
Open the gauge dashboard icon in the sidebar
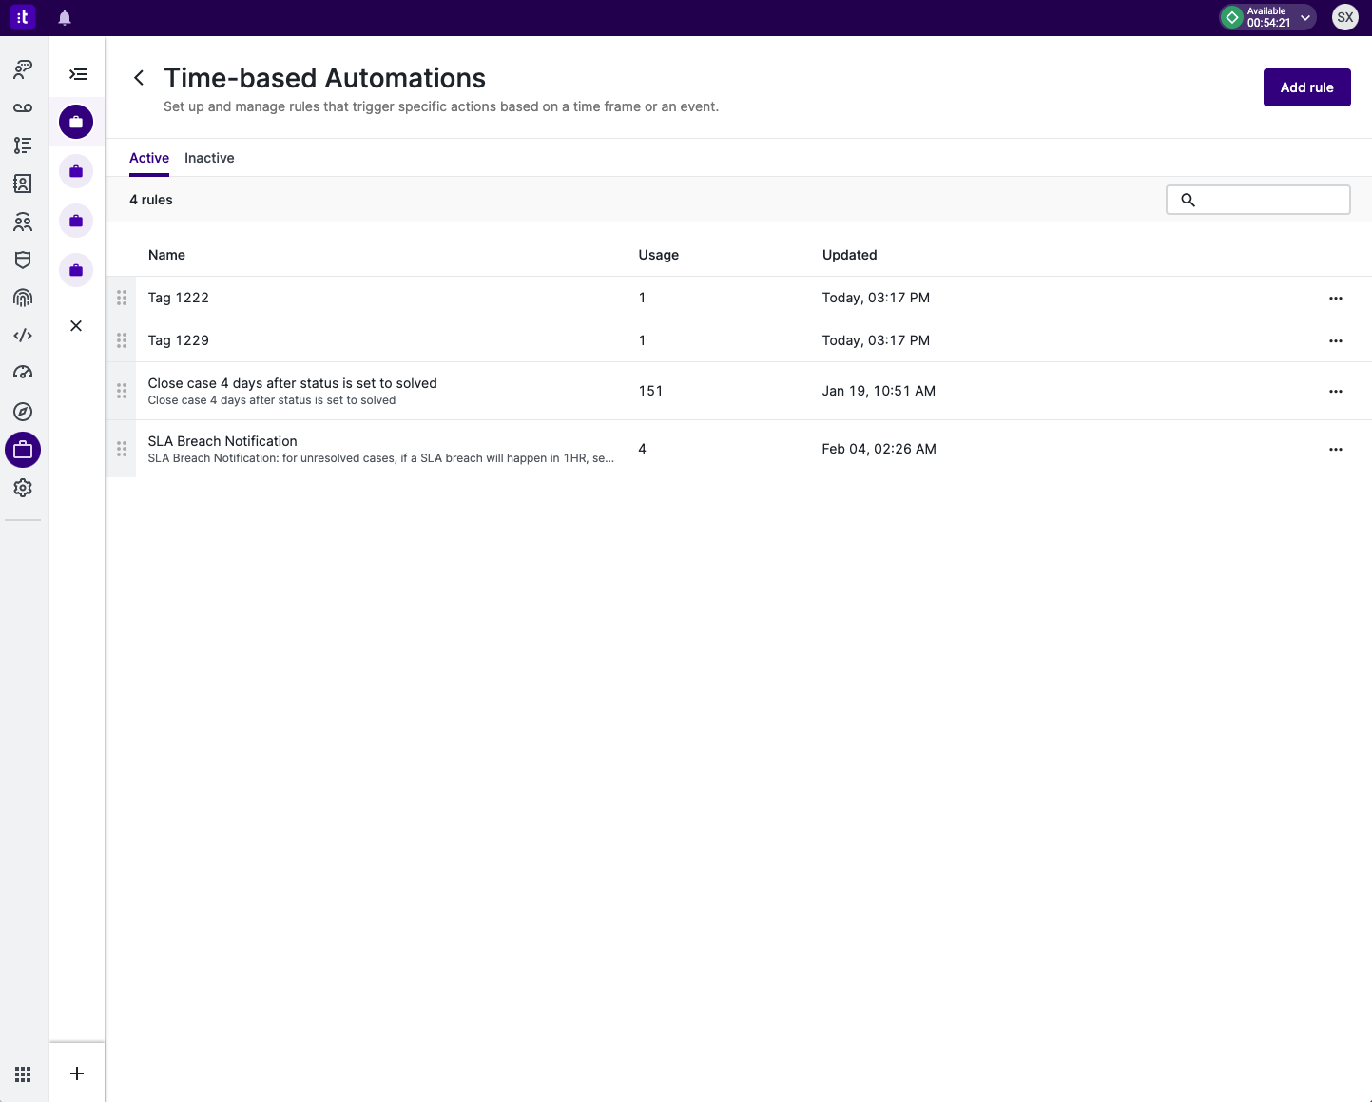click(x=23, y=373)
